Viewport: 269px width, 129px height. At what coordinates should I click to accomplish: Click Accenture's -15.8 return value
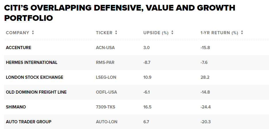(x=205, y=48)
